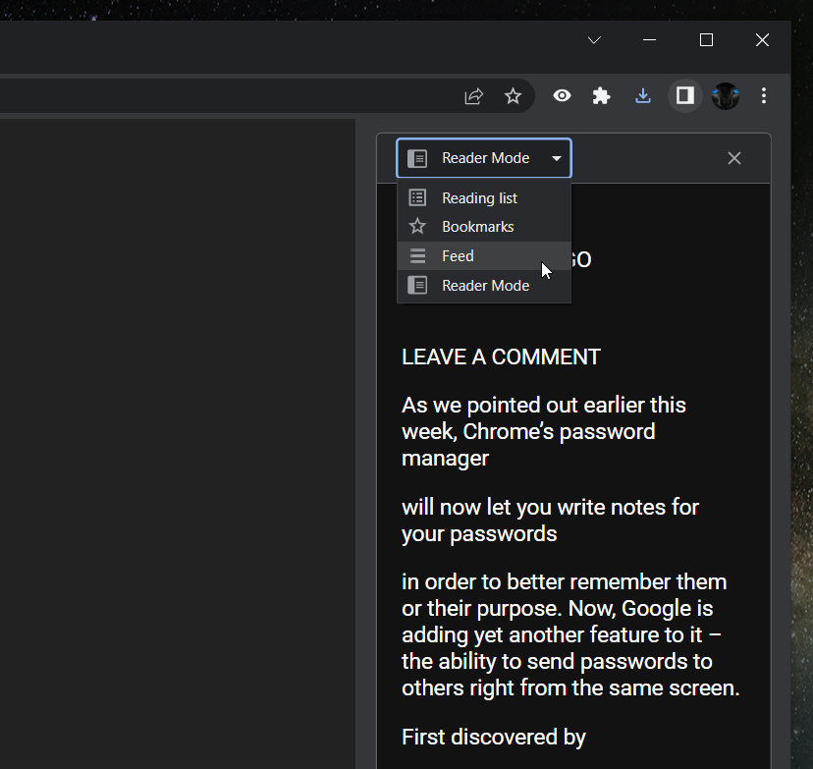This screenshot has width=813, height=769.
Task: Expand the tab search chevron in title bar
Action: (594, 40)
